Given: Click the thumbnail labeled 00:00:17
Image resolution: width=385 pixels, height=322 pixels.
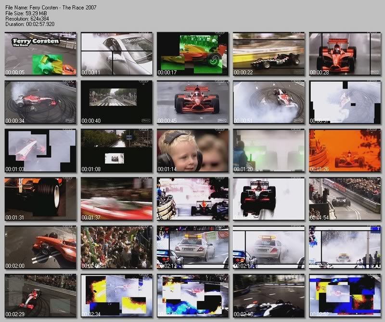Looking at the screenshot, I should pos(193,53).
